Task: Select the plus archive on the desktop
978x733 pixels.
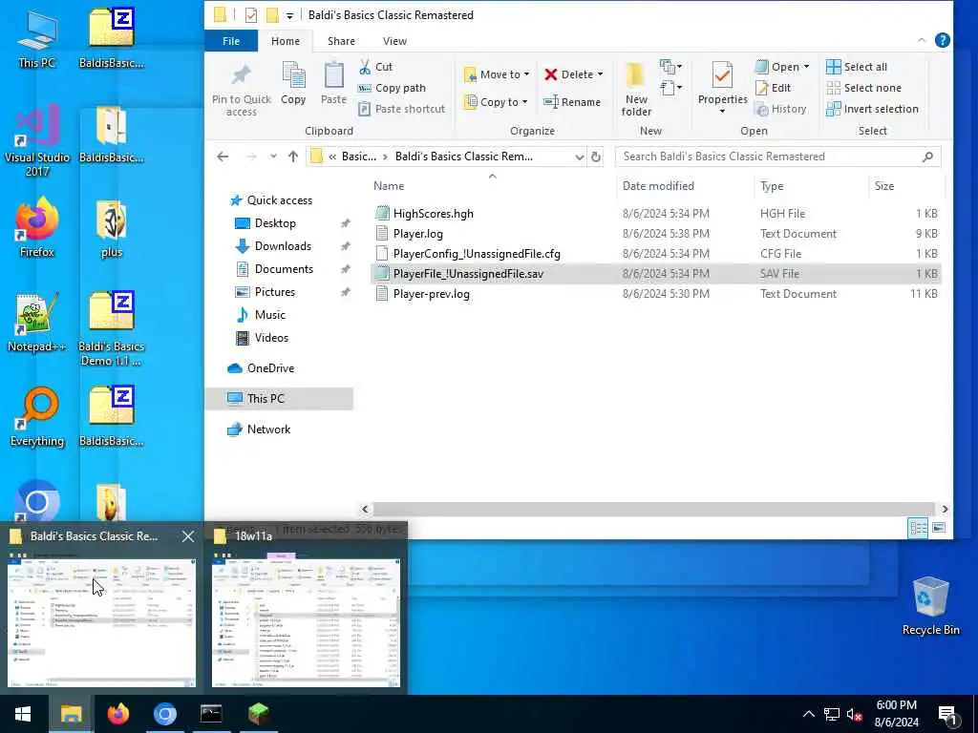Action: point(112,228)
